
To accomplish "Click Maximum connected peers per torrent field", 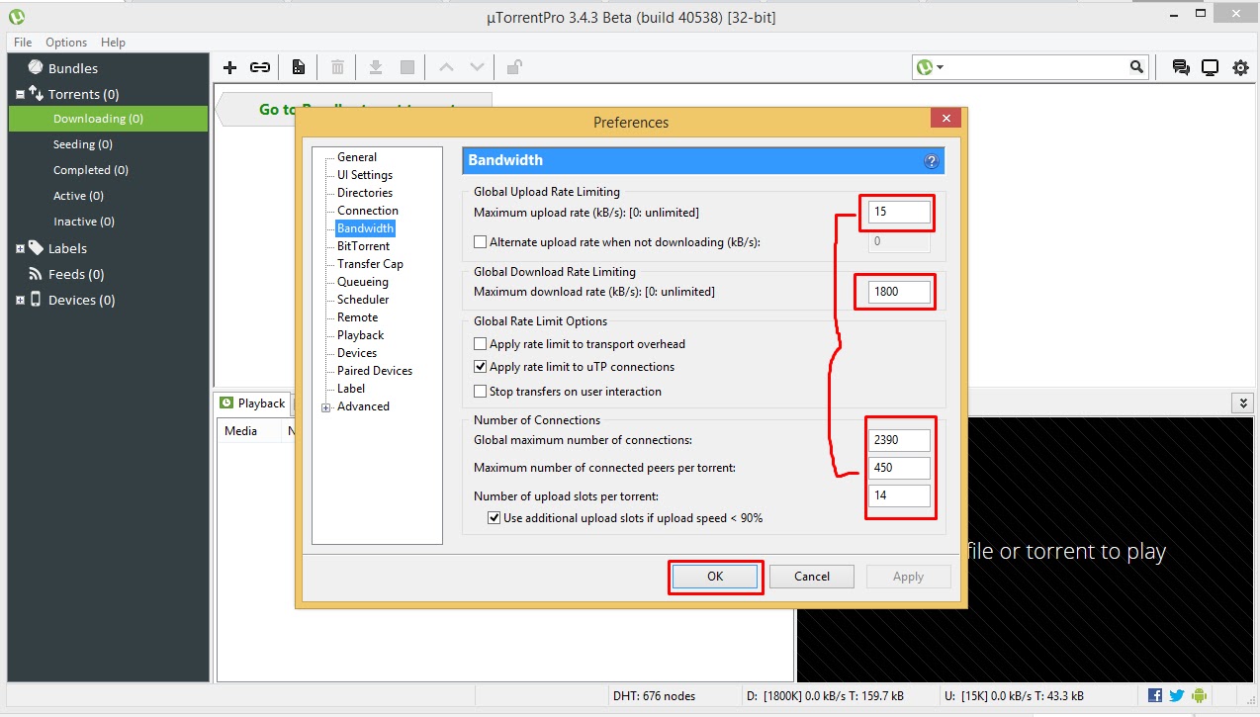I will click(x=899, y=468).
